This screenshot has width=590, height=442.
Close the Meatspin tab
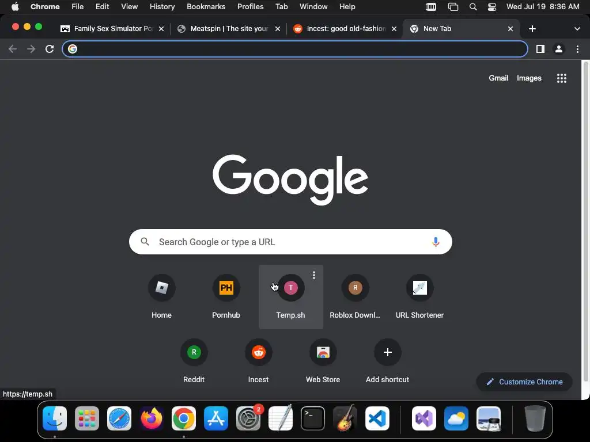point(277,29)
